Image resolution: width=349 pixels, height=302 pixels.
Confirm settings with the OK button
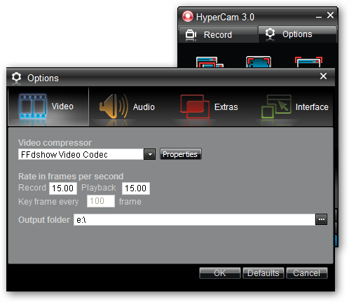tap(220, 273)
